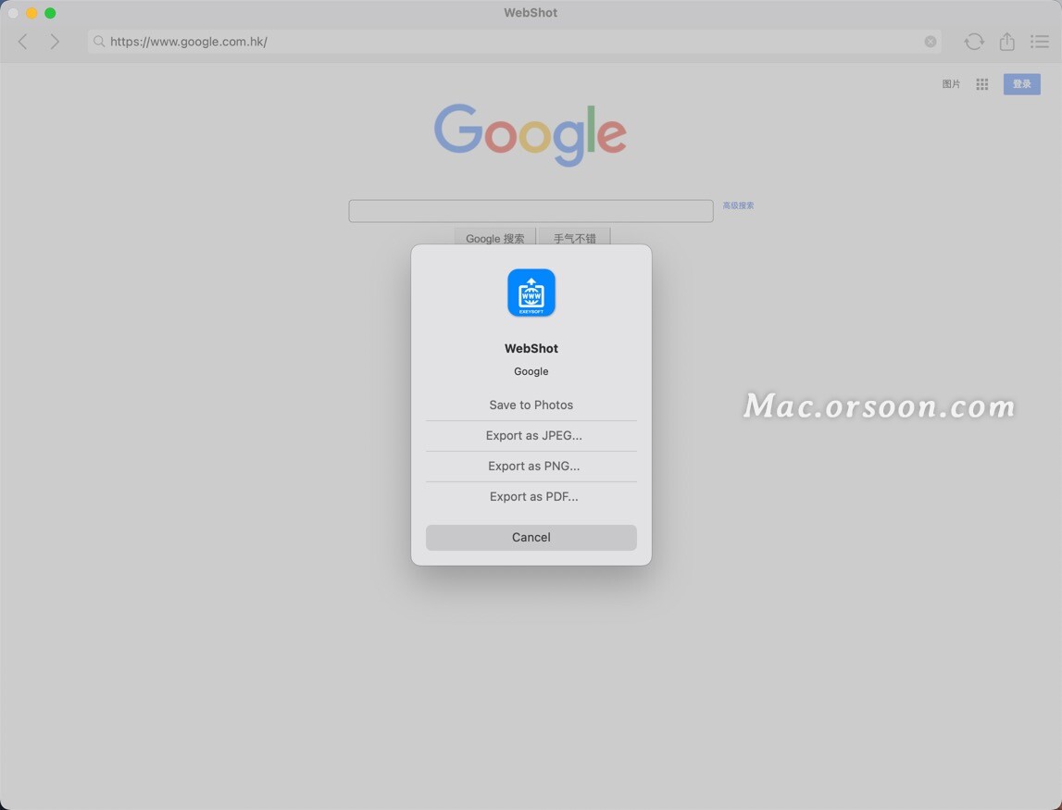Screen dimensions: 1062x810
Task: Open the 高级搜索 advanced search link
Action: [x=738, y=206]
